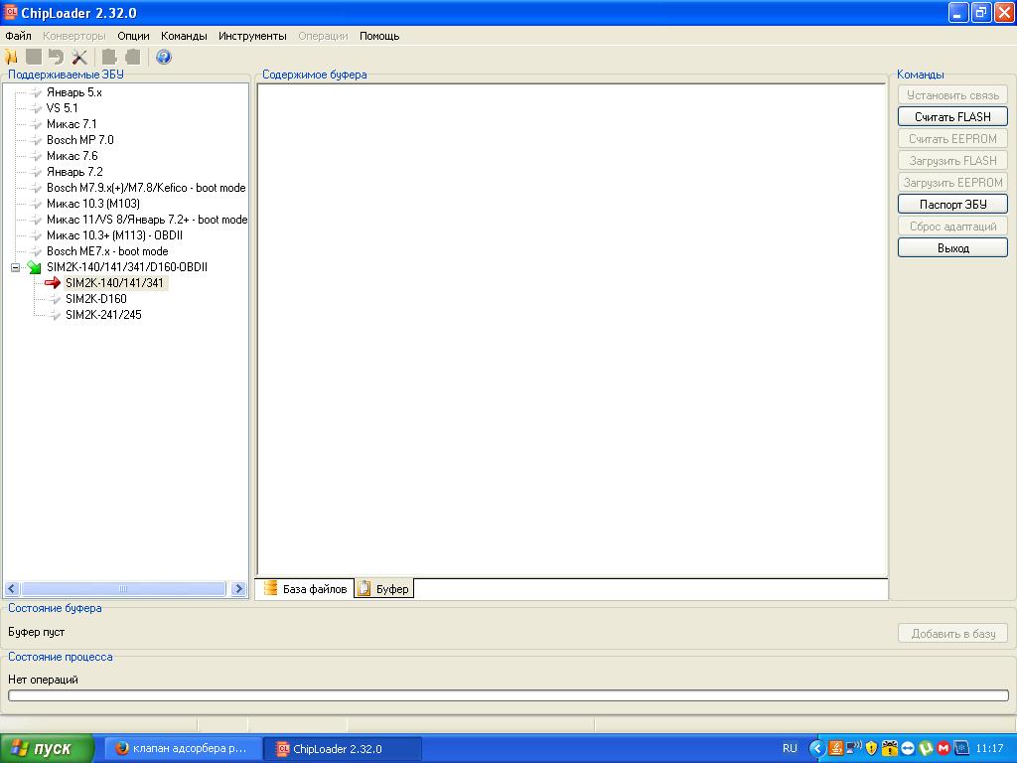
Task: Click the clipboard icon on Буфер tab
Action: click(363, 588)
